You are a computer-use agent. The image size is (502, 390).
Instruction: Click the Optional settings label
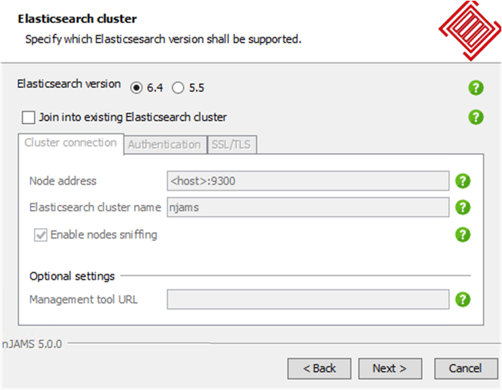coord(72,276)
